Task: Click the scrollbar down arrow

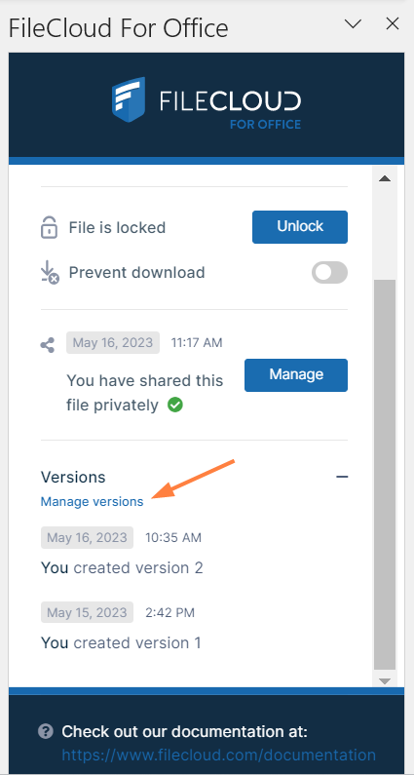Action: coord(385,680)
